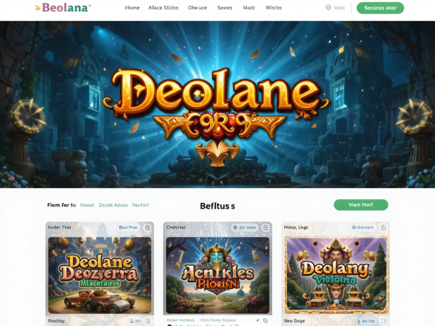Click the Biot Frao pill button
435x326 pixels.
click(x=128, y=227)
